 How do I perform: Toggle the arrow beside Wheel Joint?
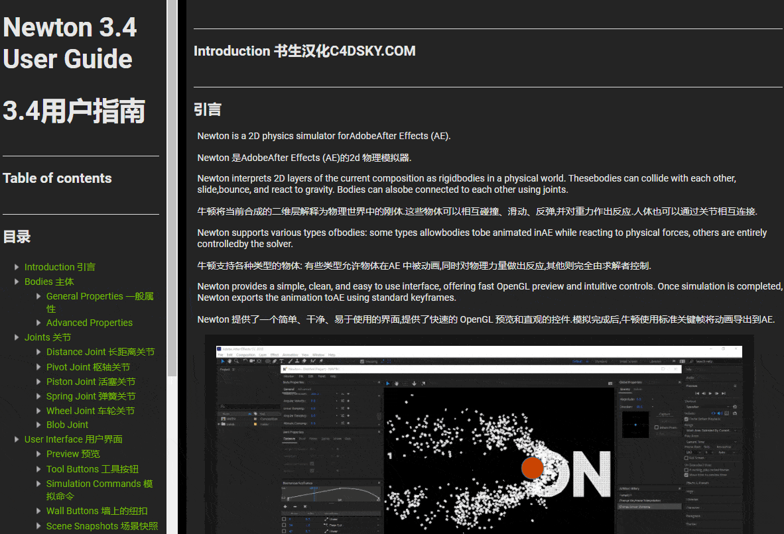(x=38, y=411)
